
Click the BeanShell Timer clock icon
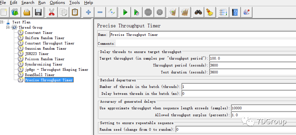point(20,75)
